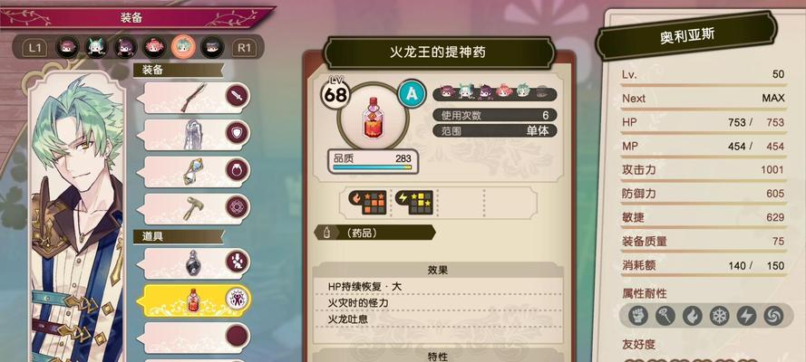The image size is (806, 362).
Task: Click the 品质 283 quality bar
Action: pos(373,161)
